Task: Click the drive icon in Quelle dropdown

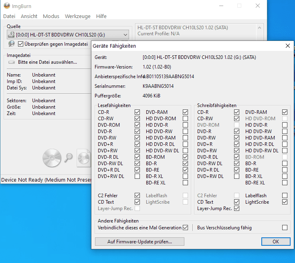Action: pos(11,34)
